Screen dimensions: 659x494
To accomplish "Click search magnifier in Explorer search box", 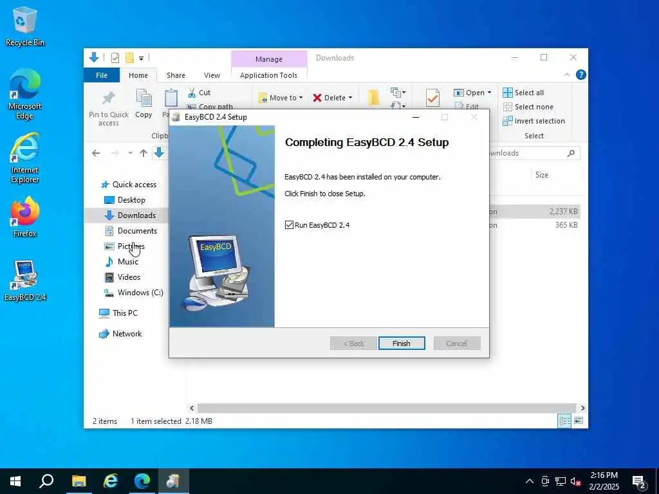I will (571, 153).
